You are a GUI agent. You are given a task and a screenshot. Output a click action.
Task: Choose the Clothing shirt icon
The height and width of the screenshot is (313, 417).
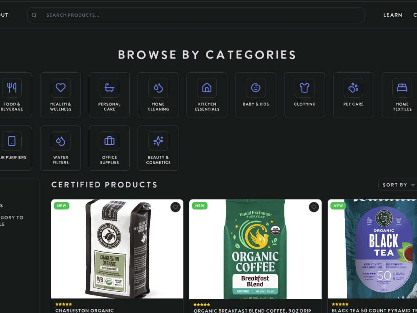pyautogui.click(x=304, y=88)
